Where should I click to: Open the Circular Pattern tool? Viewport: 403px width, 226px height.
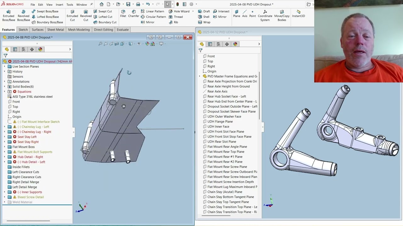point(153,17)
